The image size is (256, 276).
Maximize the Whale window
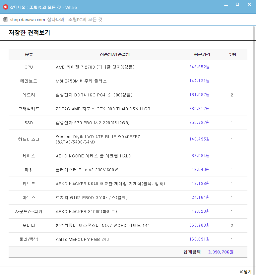237,5
